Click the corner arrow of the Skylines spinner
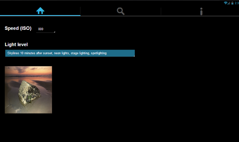Screen dimensions: 239x142 (x=134, y=56)
